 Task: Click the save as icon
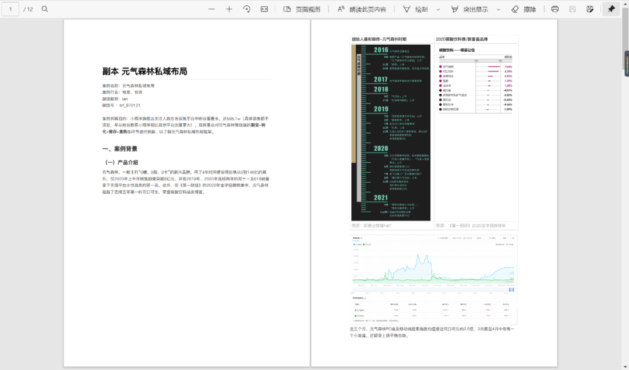pyautogui.click(x=590, y=9)
